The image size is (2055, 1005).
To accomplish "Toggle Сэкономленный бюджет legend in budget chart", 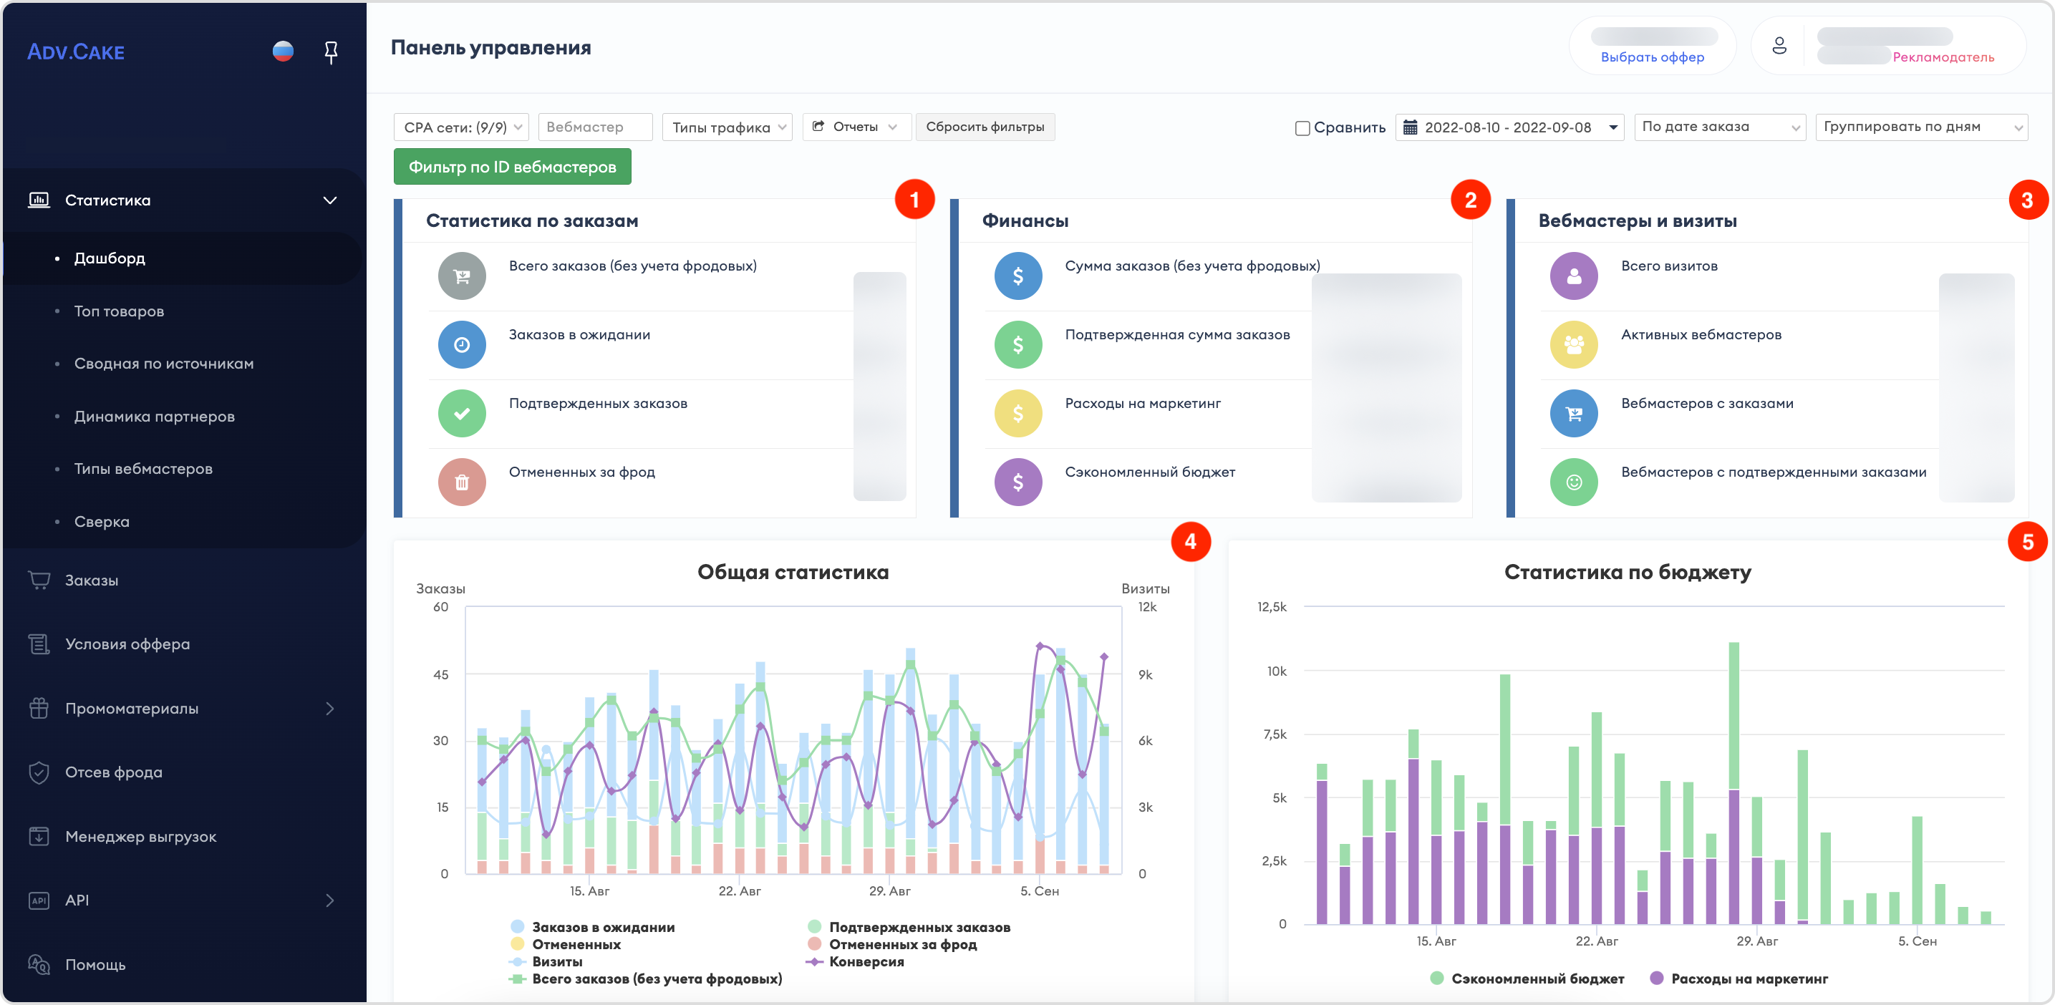I will (x=1527, y=979).
